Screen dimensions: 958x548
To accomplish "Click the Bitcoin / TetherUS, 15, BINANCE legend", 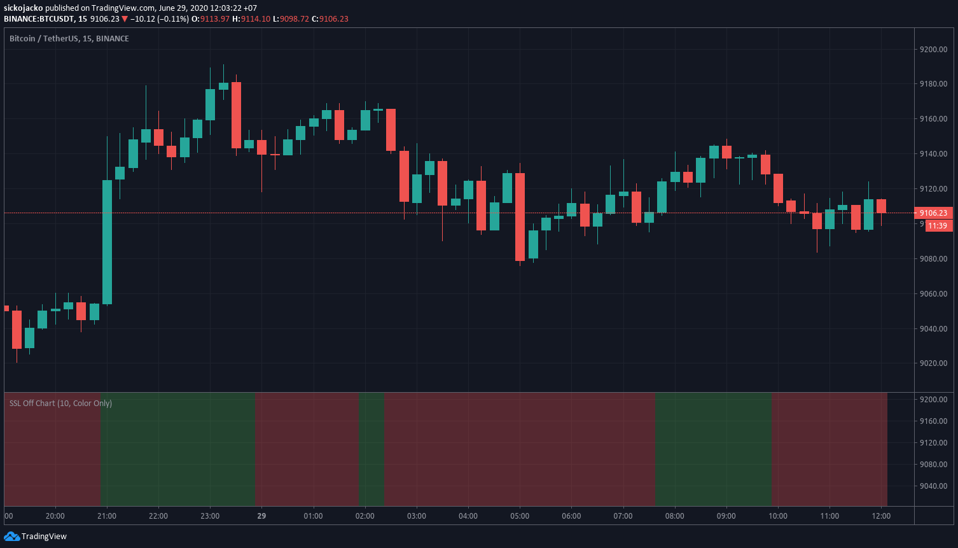I will pos(69,39).
